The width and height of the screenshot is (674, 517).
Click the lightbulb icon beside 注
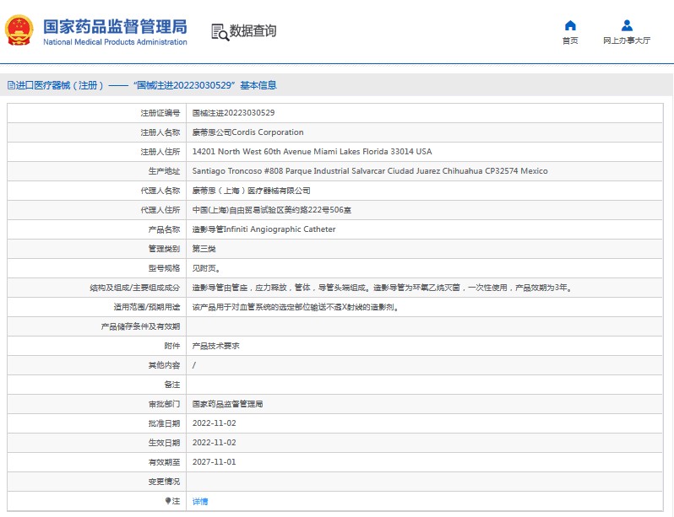pos(168,501)
